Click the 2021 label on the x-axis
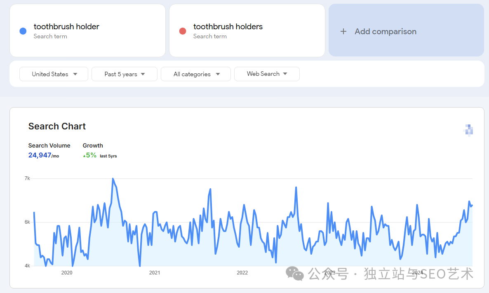Viewport: 489px width, 293px height. (155, 272)
